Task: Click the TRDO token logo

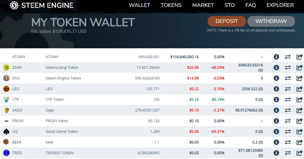Action: coord(6,153)
